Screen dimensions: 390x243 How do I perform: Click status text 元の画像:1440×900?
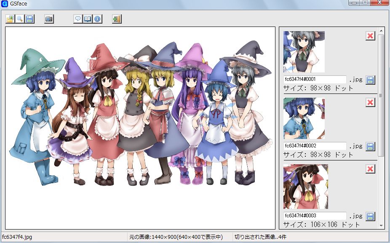point(176,237)
